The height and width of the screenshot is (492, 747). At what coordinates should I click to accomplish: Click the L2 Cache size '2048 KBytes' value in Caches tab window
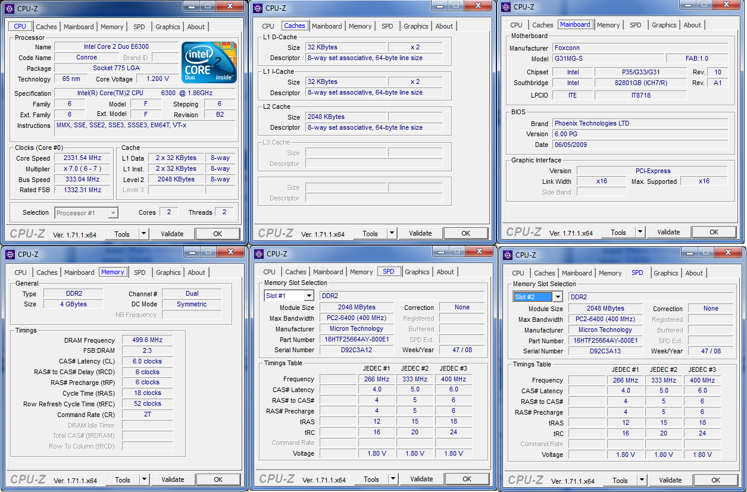(346, 117)
